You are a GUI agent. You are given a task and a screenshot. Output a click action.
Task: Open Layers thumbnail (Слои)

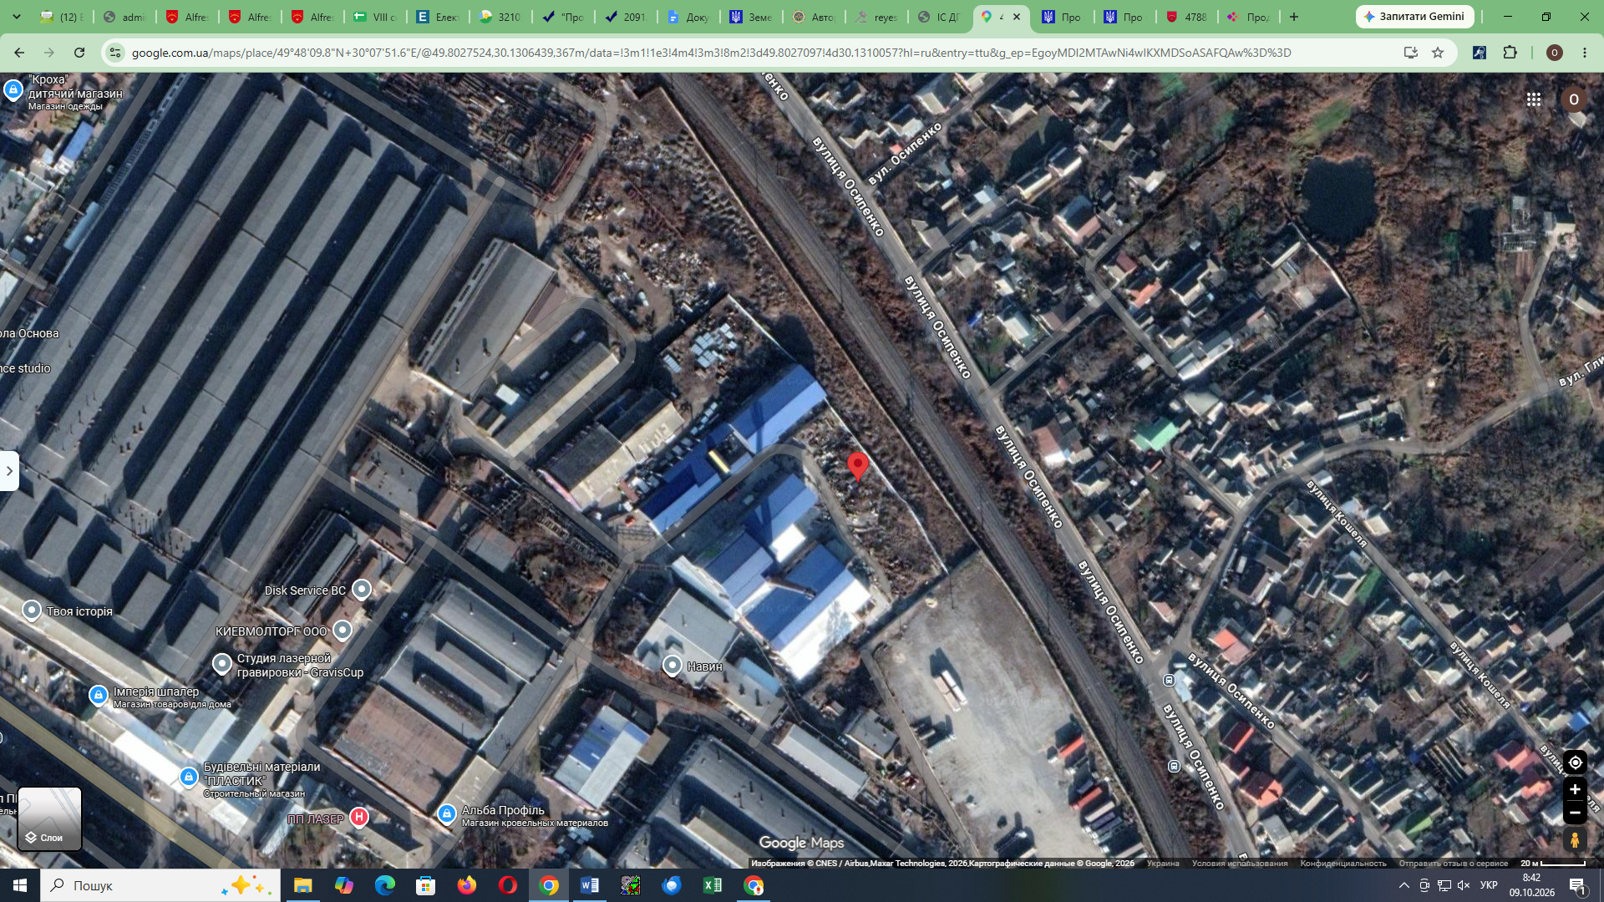click(50, 818)
